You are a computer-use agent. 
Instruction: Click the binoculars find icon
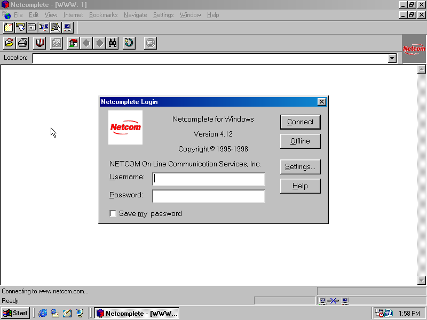tap(112, 43)
